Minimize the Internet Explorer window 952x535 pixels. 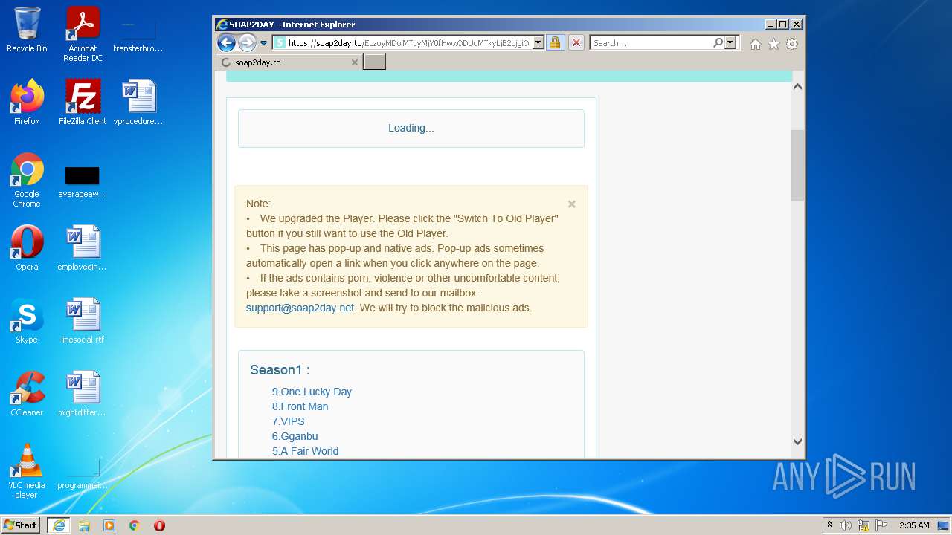(x=771, y=24)
